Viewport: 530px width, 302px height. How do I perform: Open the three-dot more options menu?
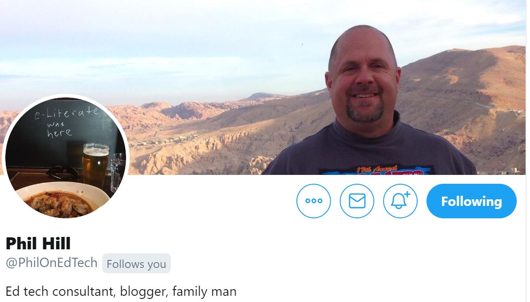[314, 201]
